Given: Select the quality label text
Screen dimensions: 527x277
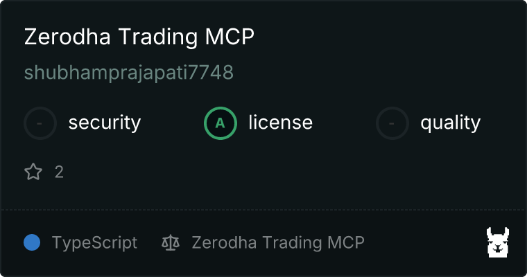Looking at the screenshot, I should [x=450, y=123].
